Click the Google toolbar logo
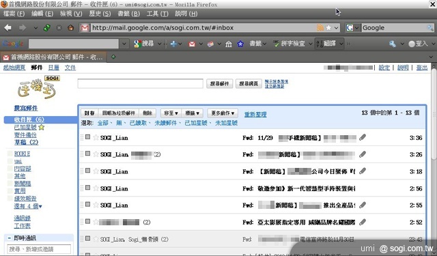Image resolution: width=437 pixels, height=256 pixels. 13,44
